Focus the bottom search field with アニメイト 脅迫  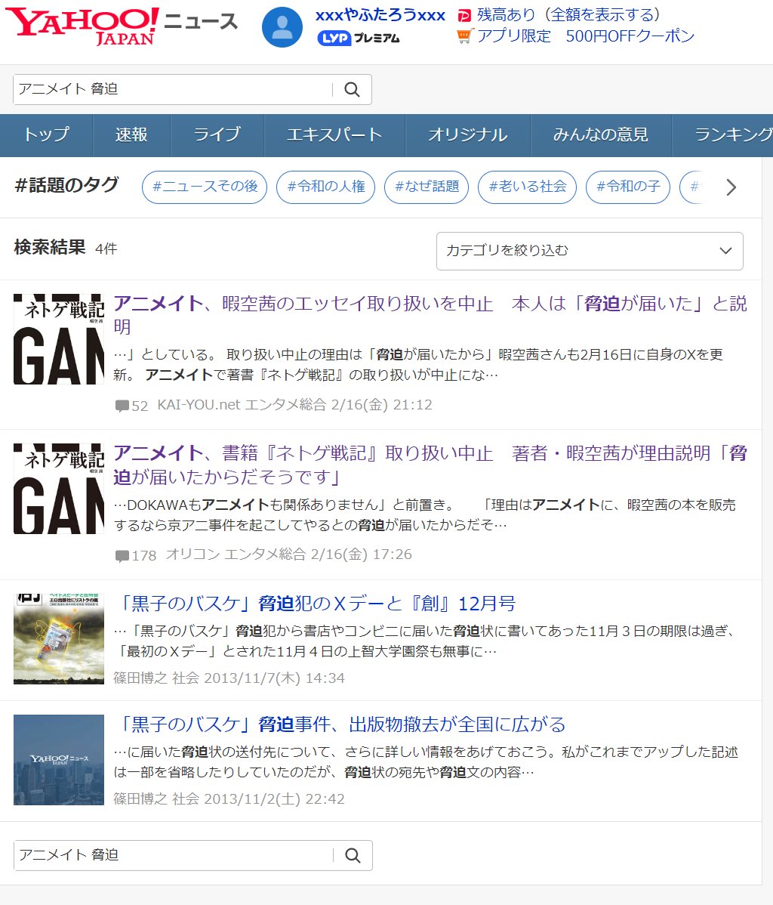click(x=174, y=855)
